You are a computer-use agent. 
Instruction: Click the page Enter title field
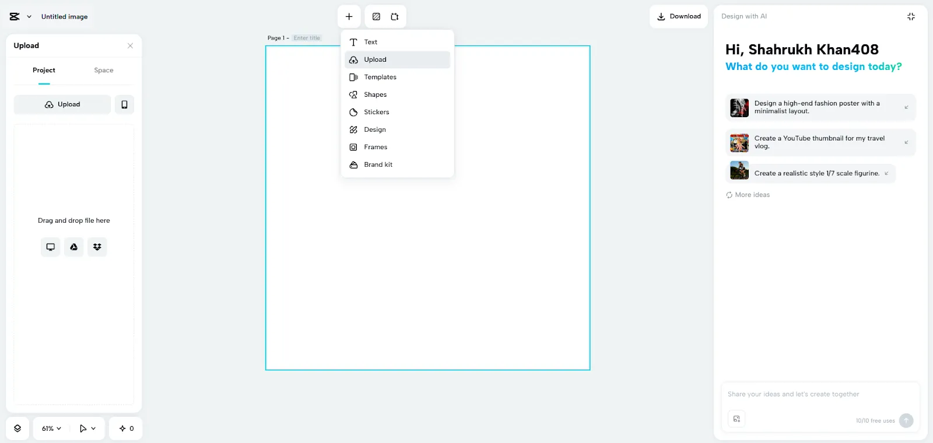(307, 38)
